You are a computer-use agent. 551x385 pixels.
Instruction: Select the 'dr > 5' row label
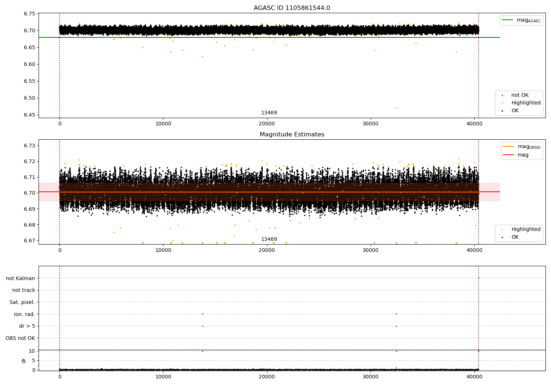point(27,326)
